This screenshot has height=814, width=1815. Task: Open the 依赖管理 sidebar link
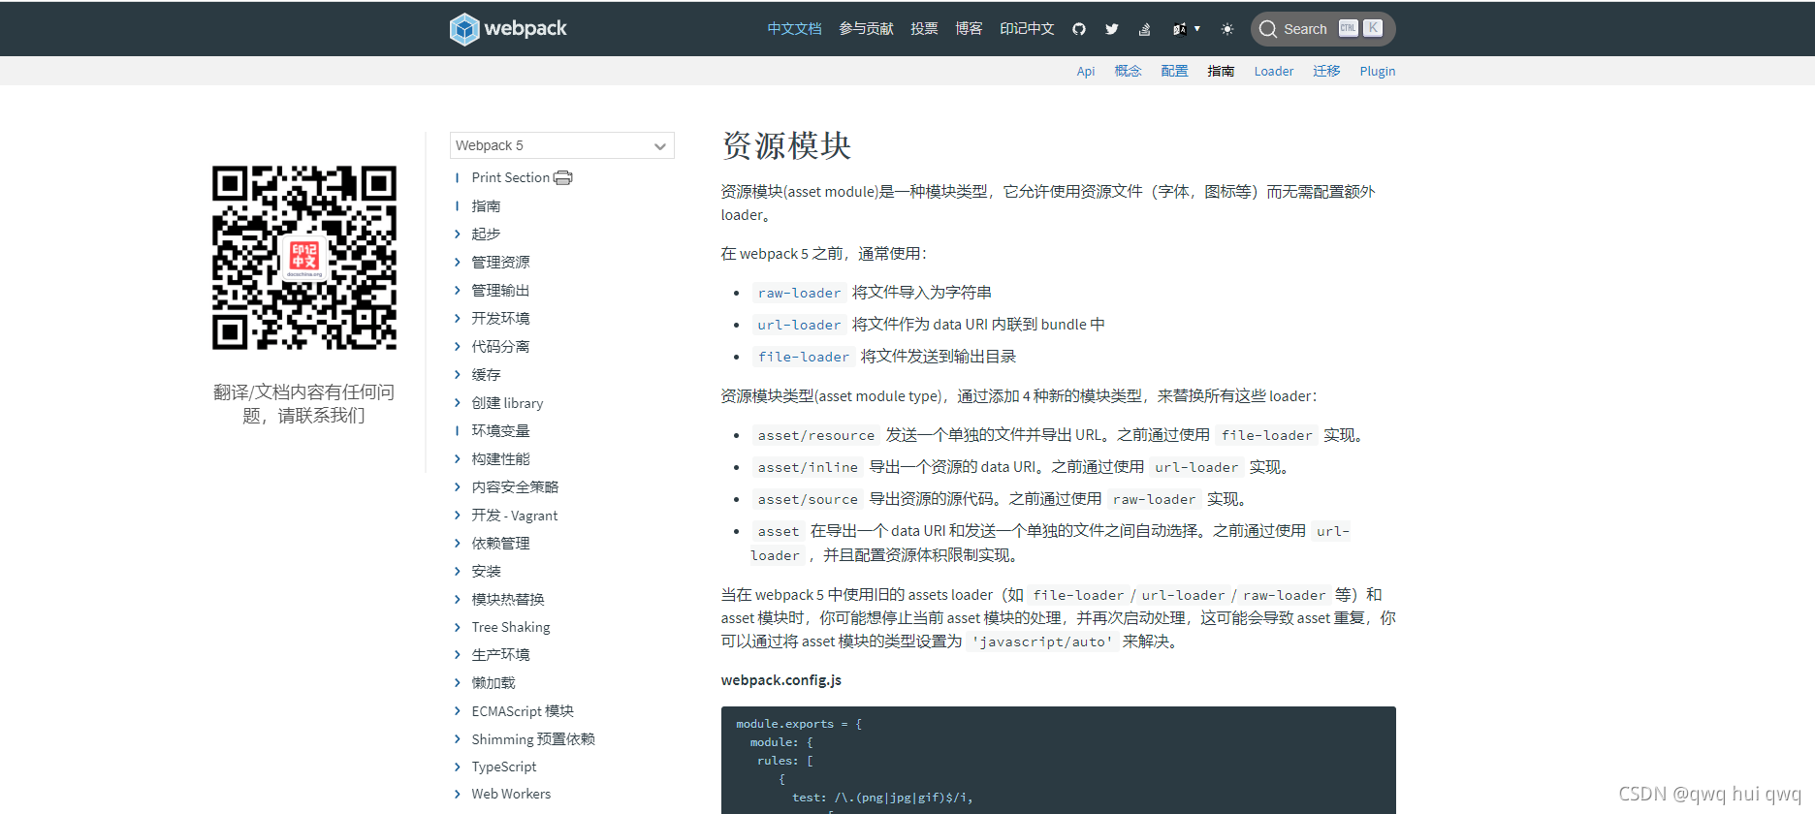500,543
